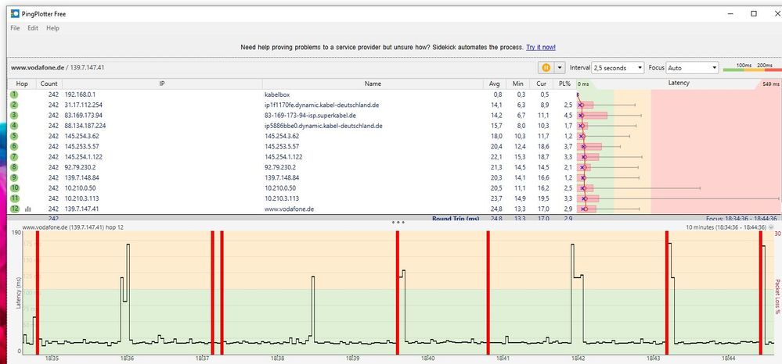This screenshot has width=782, height=364.
Task: Select hop 2 green circle icon
Action: coord(14,105)
